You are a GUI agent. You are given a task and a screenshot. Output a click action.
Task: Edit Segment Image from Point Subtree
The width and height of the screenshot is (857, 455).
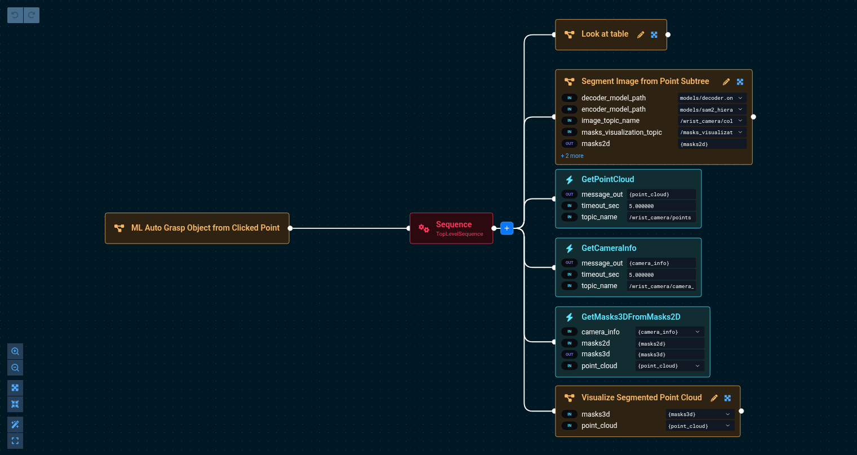pyautogui.click(x=726, y=82)
